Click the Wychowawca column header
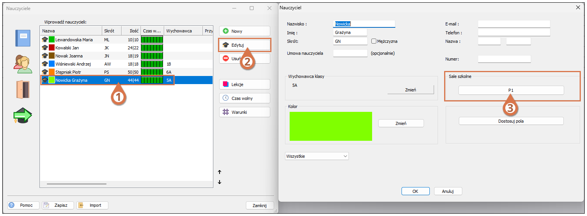Viewport: 587px width, 216px height. pyautogui.click(x=183, y=31)
